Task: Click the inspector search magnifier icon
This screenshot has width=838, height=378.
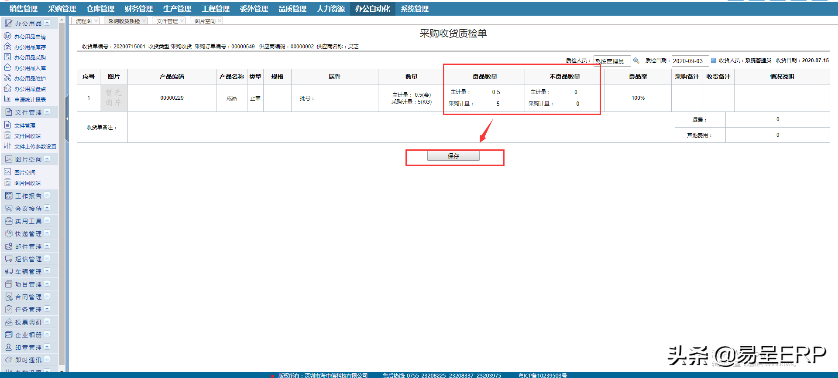Action: click(x=636, y=61)
